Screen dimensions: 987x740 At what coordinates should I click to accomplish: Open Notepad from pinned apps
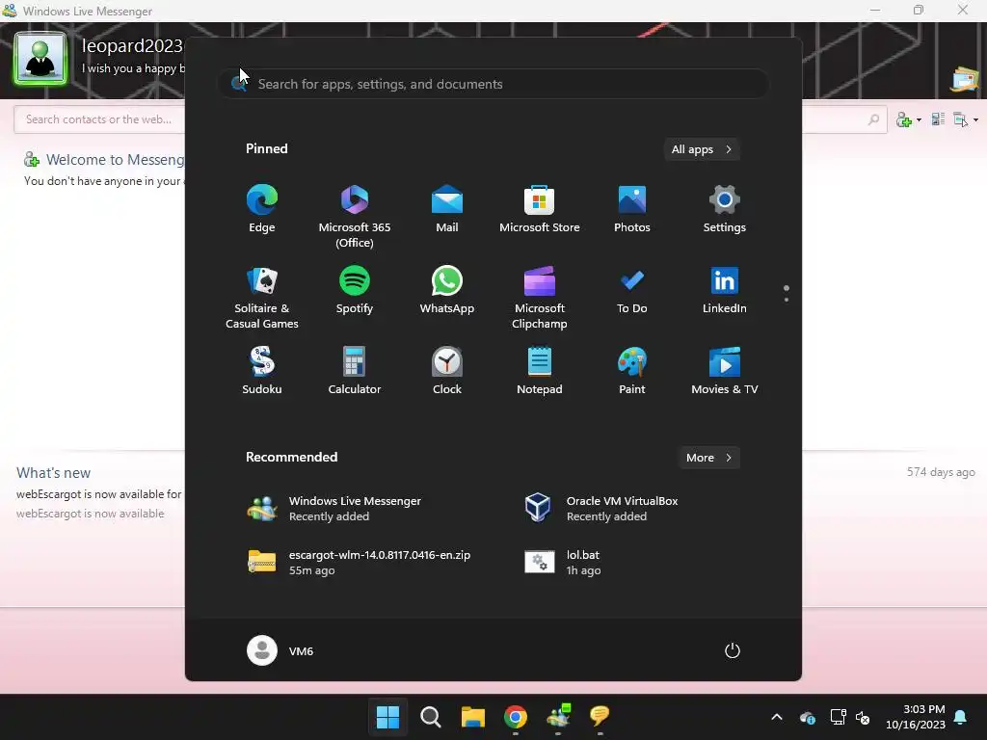pyautogui.click(x=540, y=371)
